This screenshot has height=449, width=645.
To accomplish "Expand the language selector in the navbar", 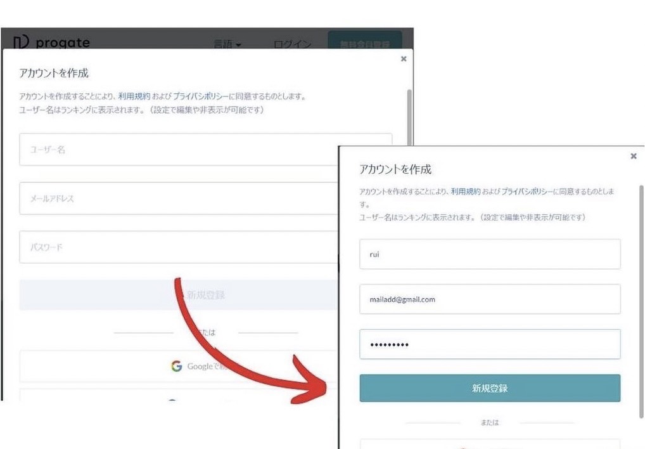I will (227, 44).
